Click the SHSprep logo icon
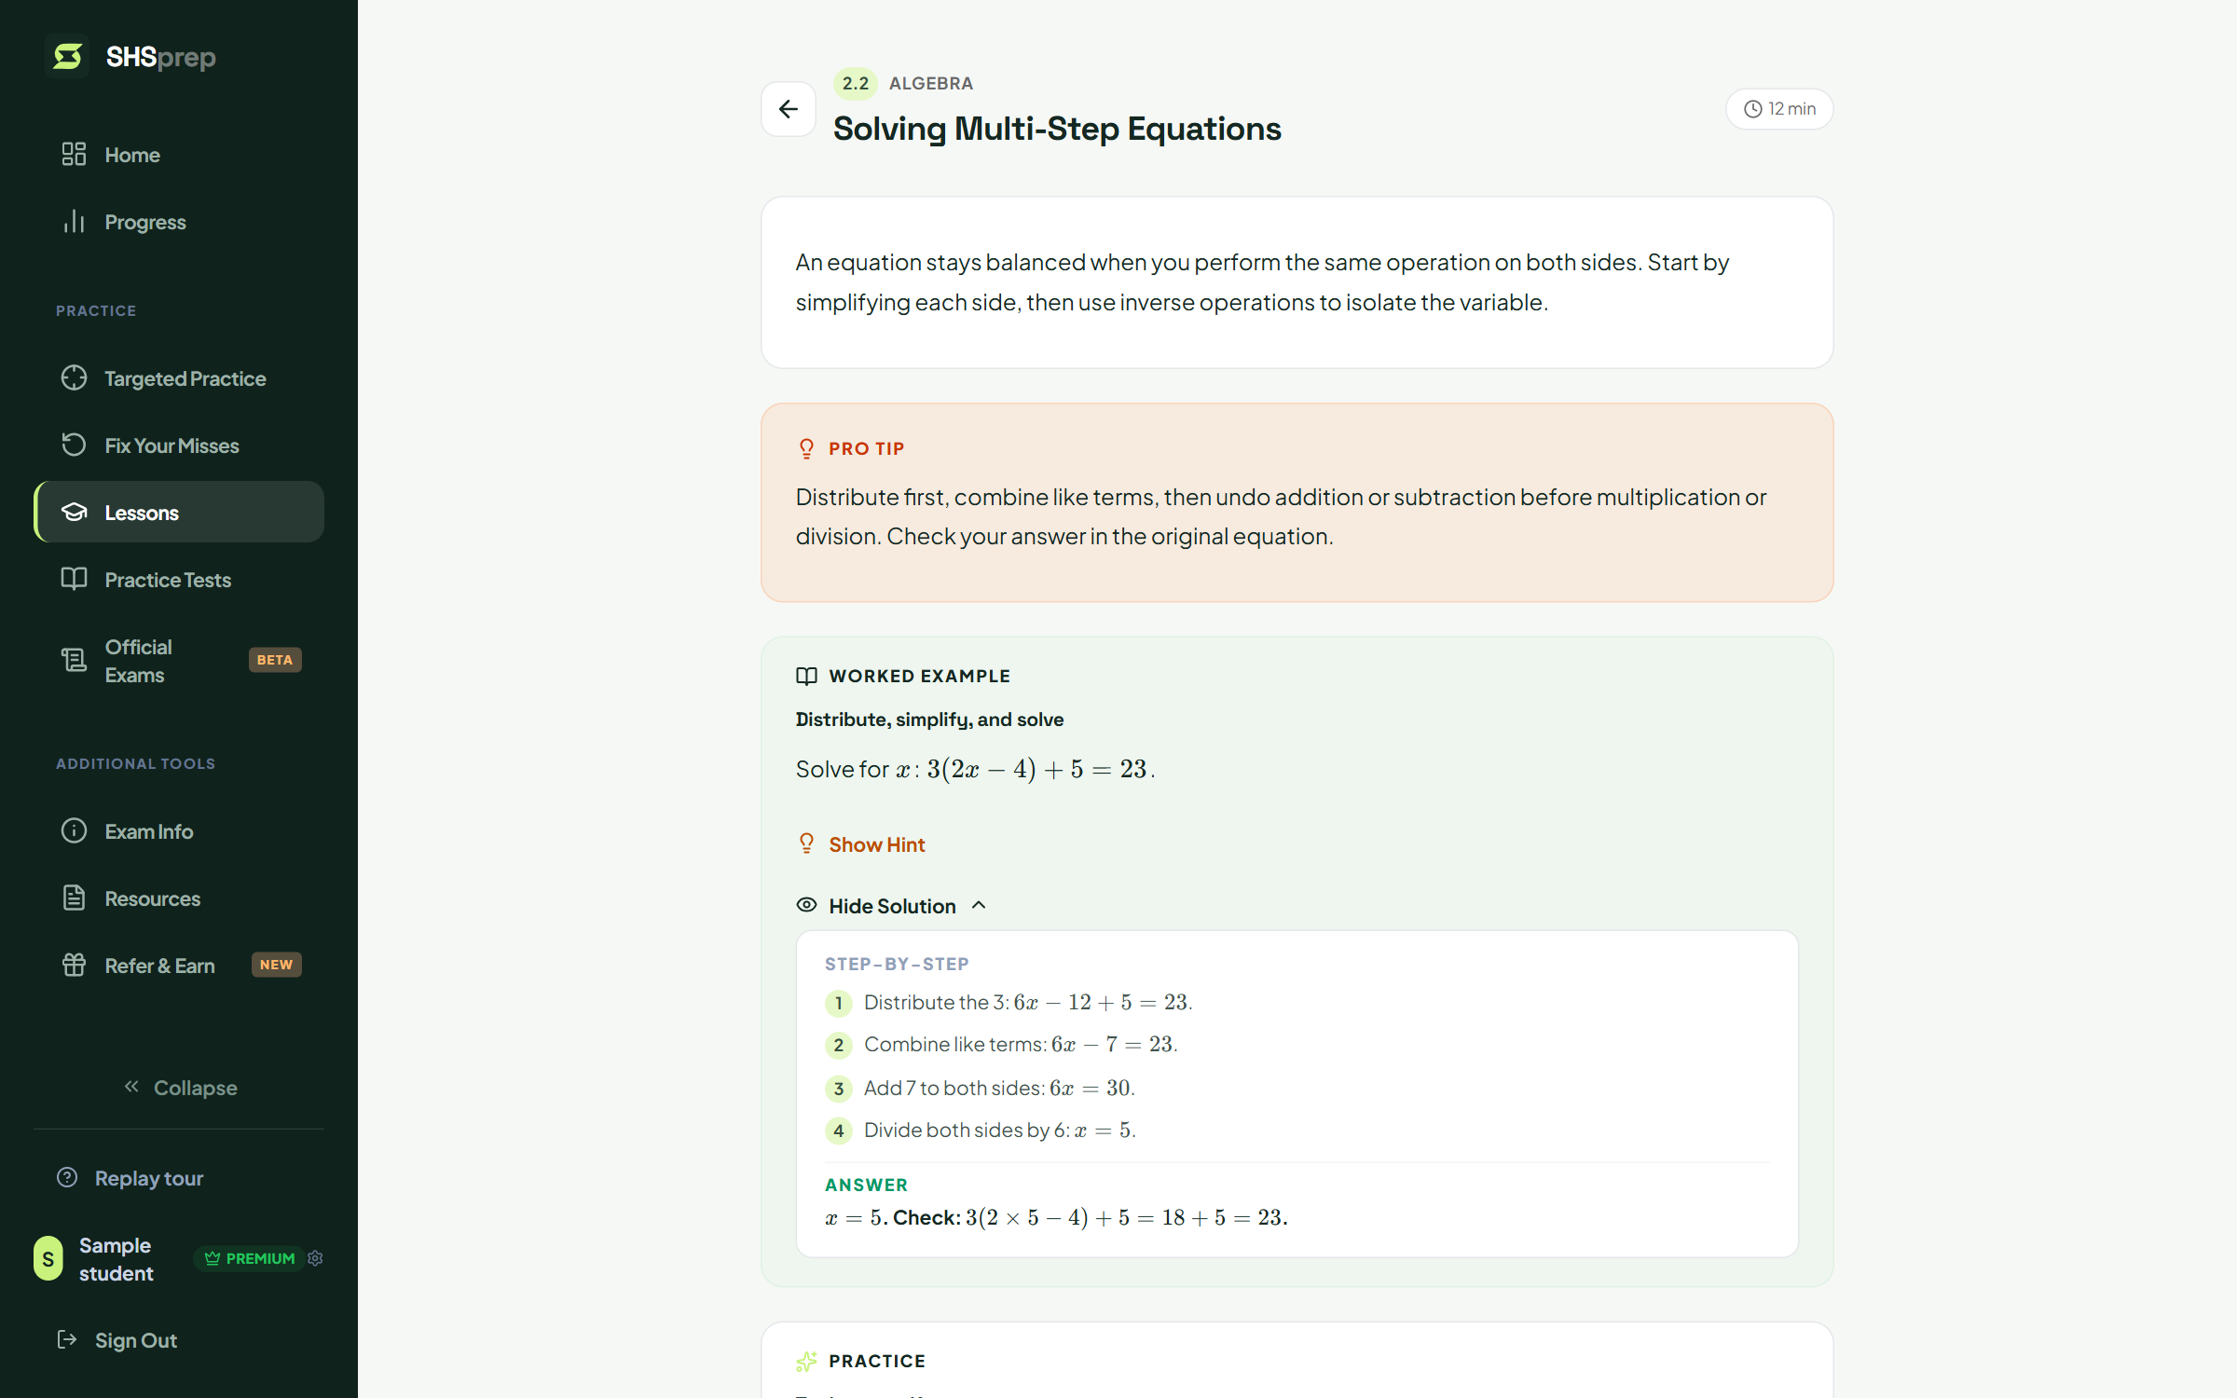The width and height of the screenshot is (2237, 1398). tap(67, 57)
